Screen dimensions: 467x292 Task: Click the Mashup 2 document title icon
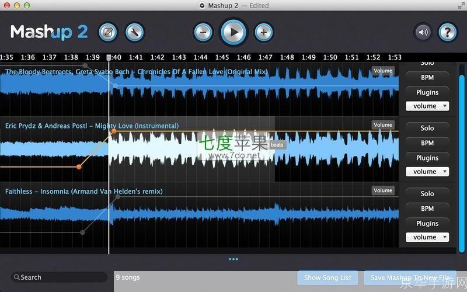(x=202, y=5)
